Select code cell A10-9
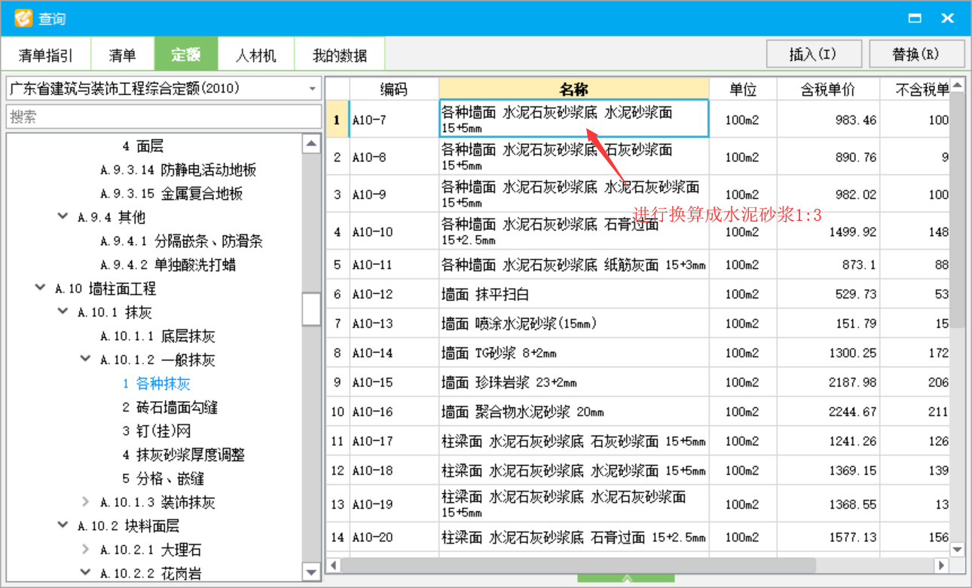Viewport: 972px width, 588px height. tap(394, 194)
